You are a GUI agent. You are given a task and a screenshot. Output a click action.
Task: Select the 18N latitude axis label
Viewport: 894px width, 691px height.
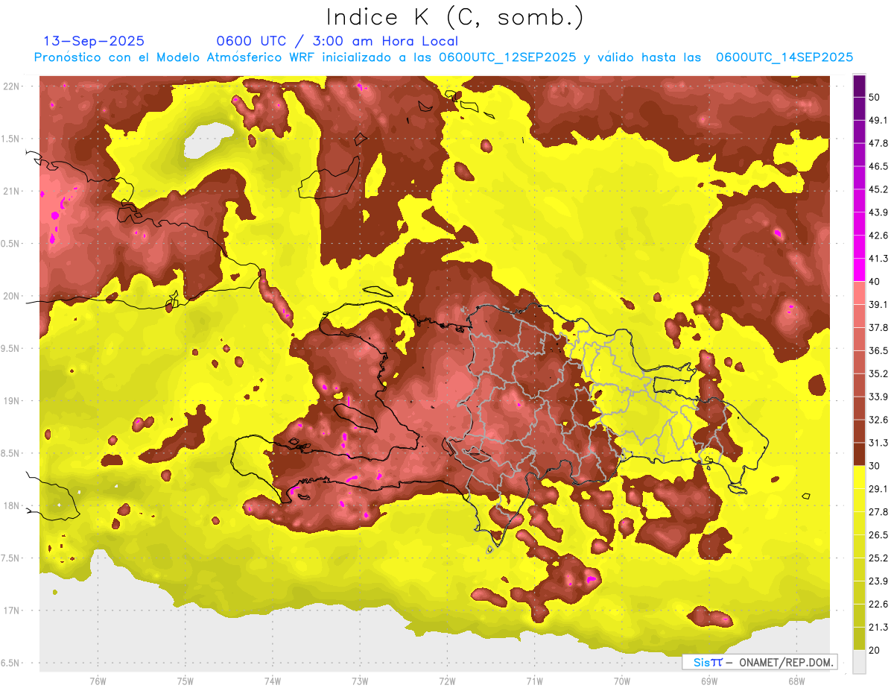13,506
